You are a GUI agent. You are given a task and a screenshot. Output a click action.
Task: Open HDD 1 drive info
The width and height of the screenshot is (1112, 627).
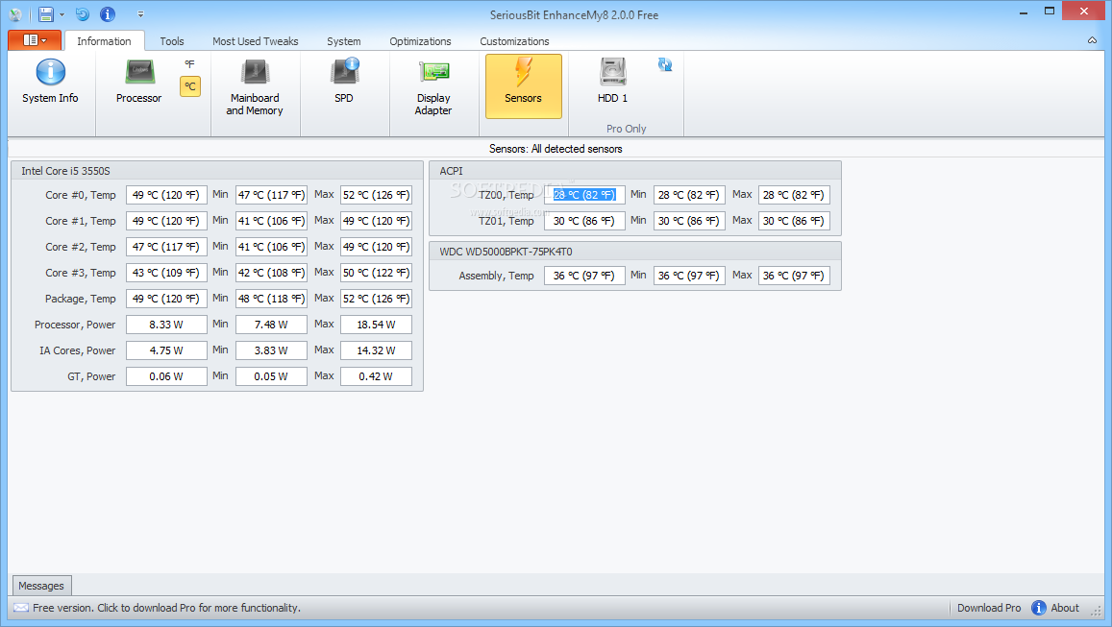613,83
